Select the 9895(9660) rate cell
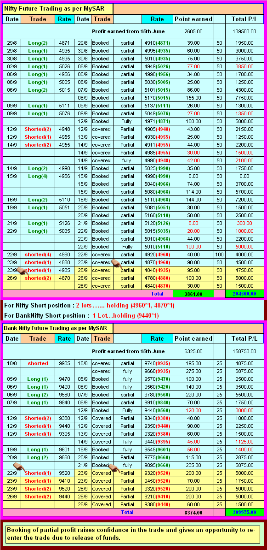Image resolution: width=267 pixels, height=550 pixels. click(x=157, y=465)
